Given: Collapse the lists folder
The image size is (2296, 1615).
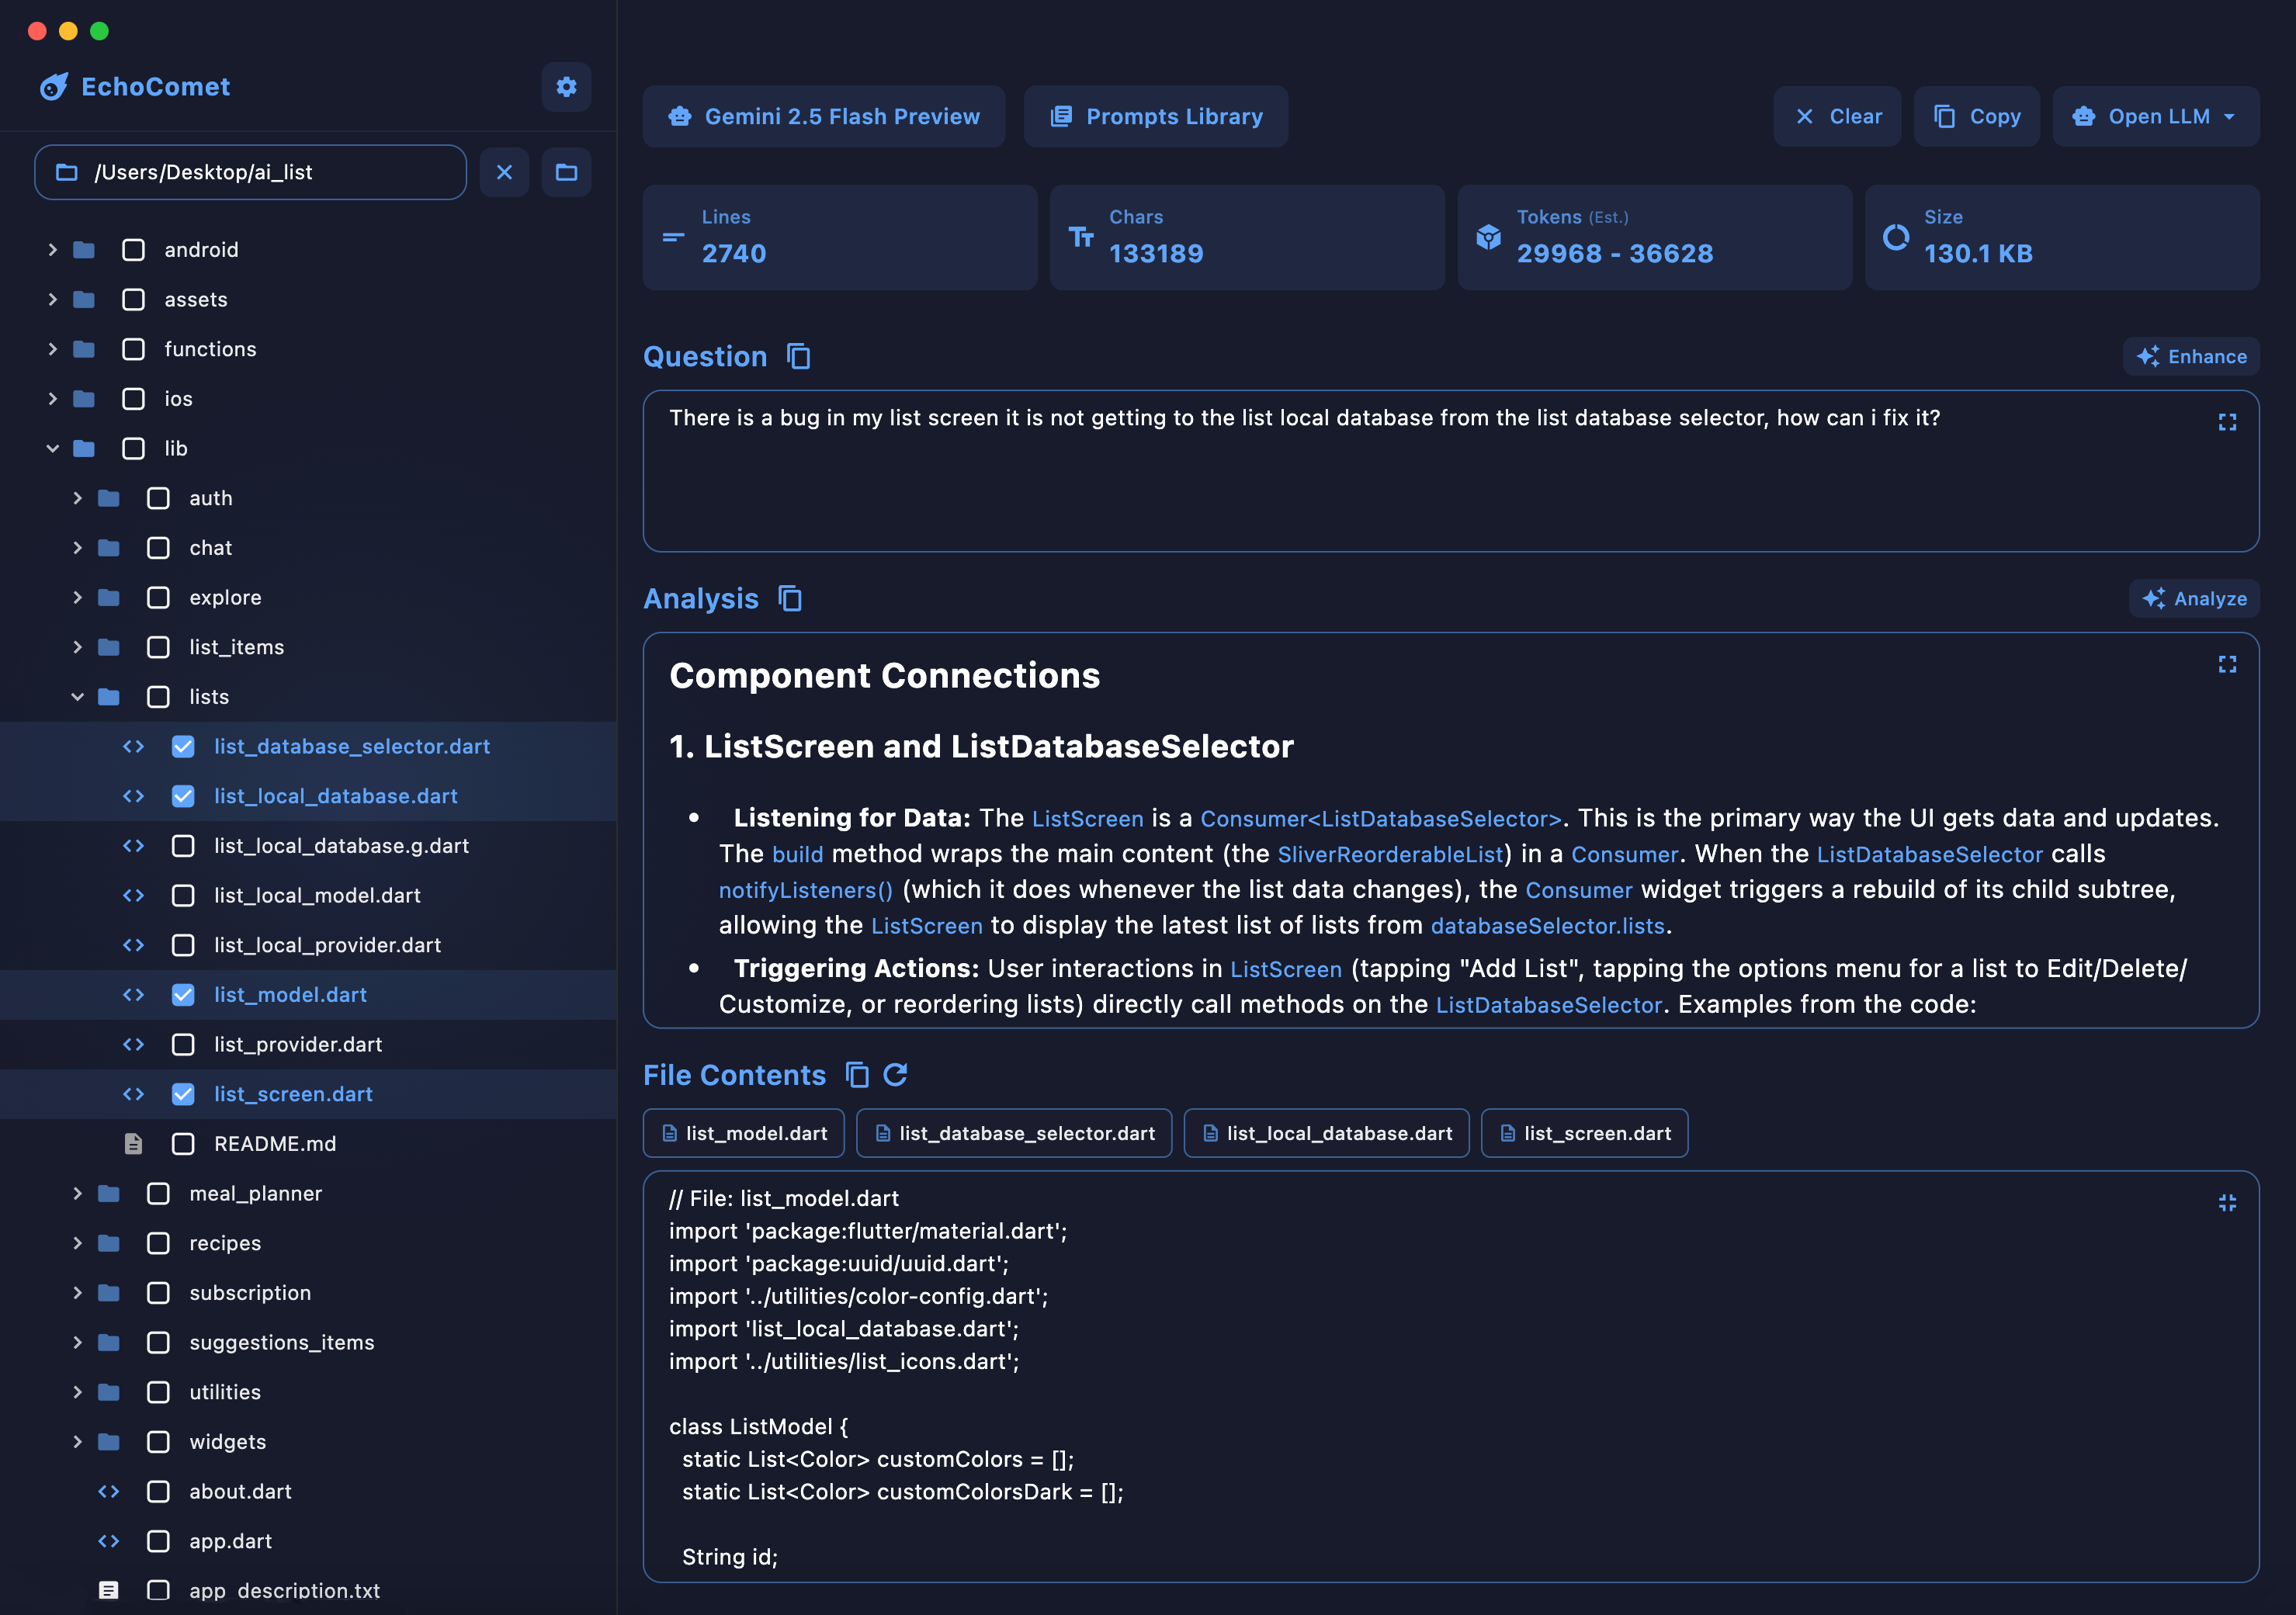Looking at the screenshot, I should coord(77,697).
